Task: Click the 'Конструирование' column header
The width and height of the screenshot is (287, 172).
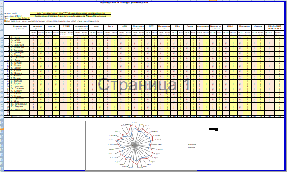Action: tap(215, 27)
